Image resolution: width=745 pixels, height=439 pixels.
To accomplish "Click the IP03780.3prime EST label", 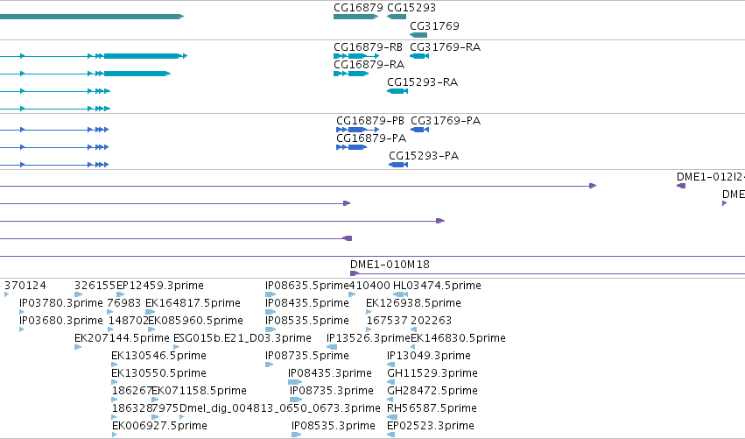I will [60, 303].
